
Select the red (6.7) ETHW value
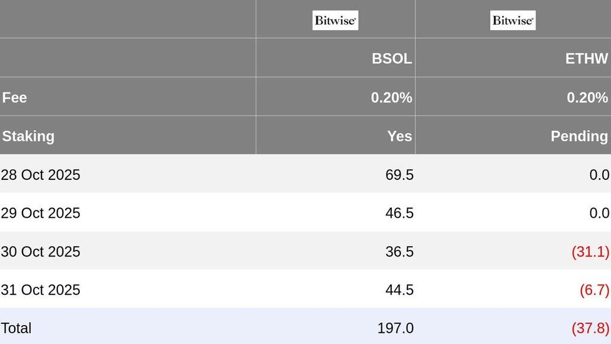click(x=594, y=290)
